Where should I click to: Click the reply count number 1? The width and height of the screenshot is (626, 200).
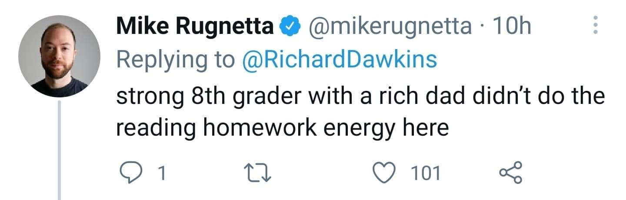[162, 174]
